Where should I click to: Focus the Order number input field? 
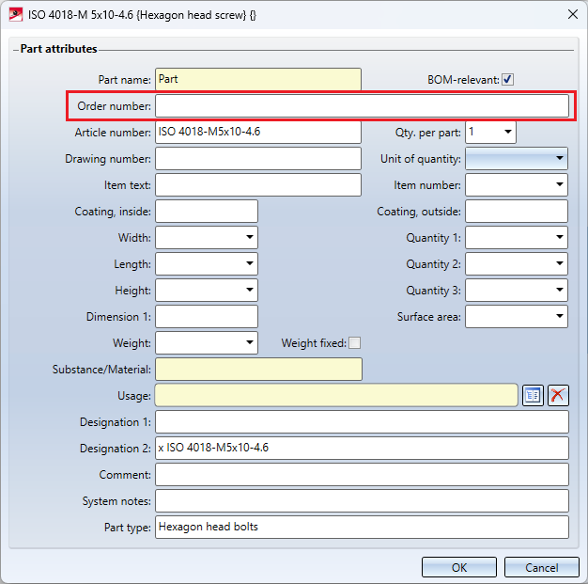click(362, 106)
